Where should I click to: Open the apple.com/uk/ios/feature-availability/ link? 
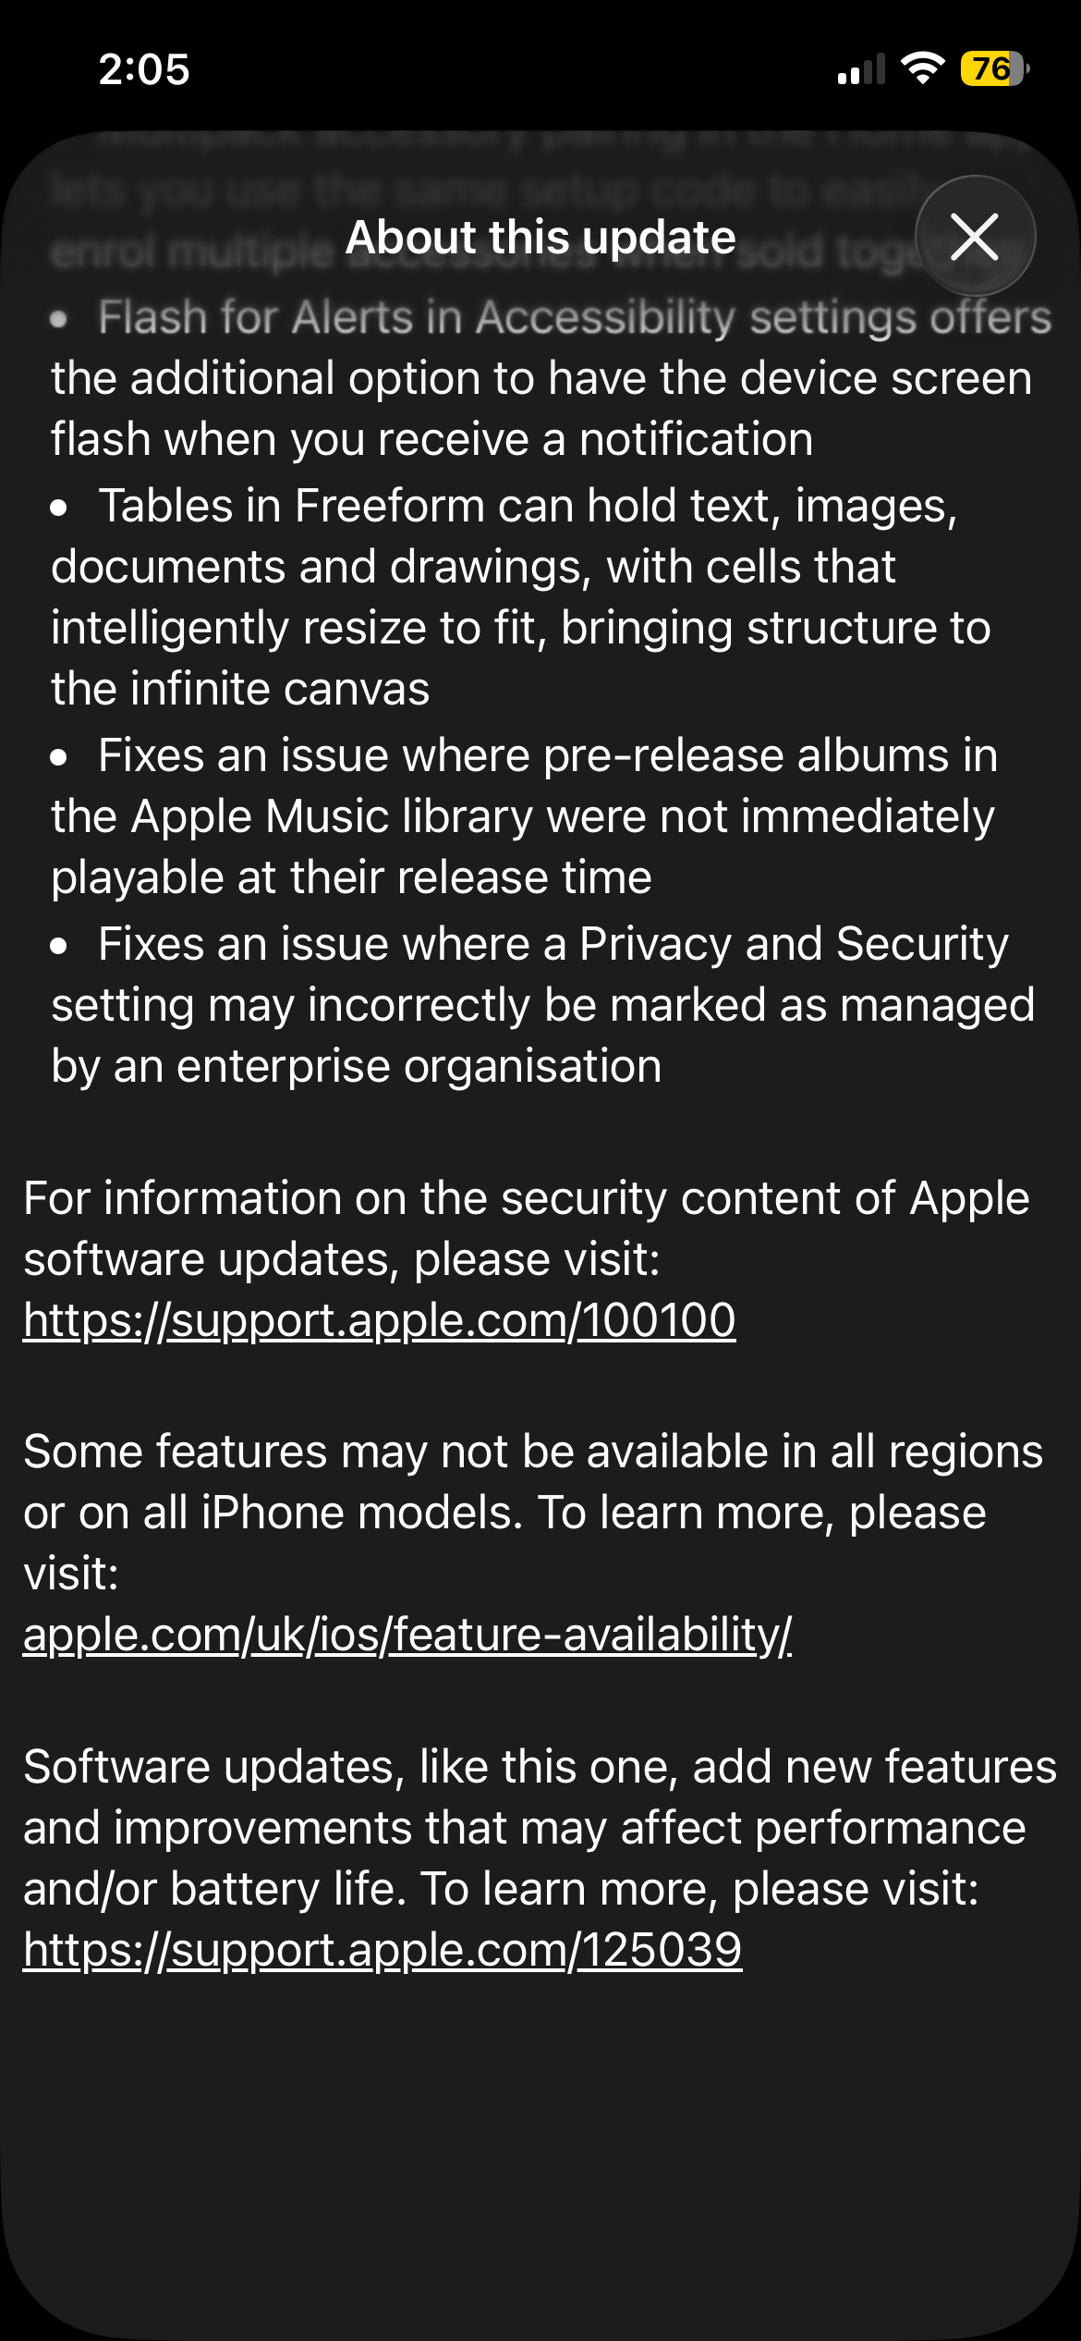point(407,1634)
